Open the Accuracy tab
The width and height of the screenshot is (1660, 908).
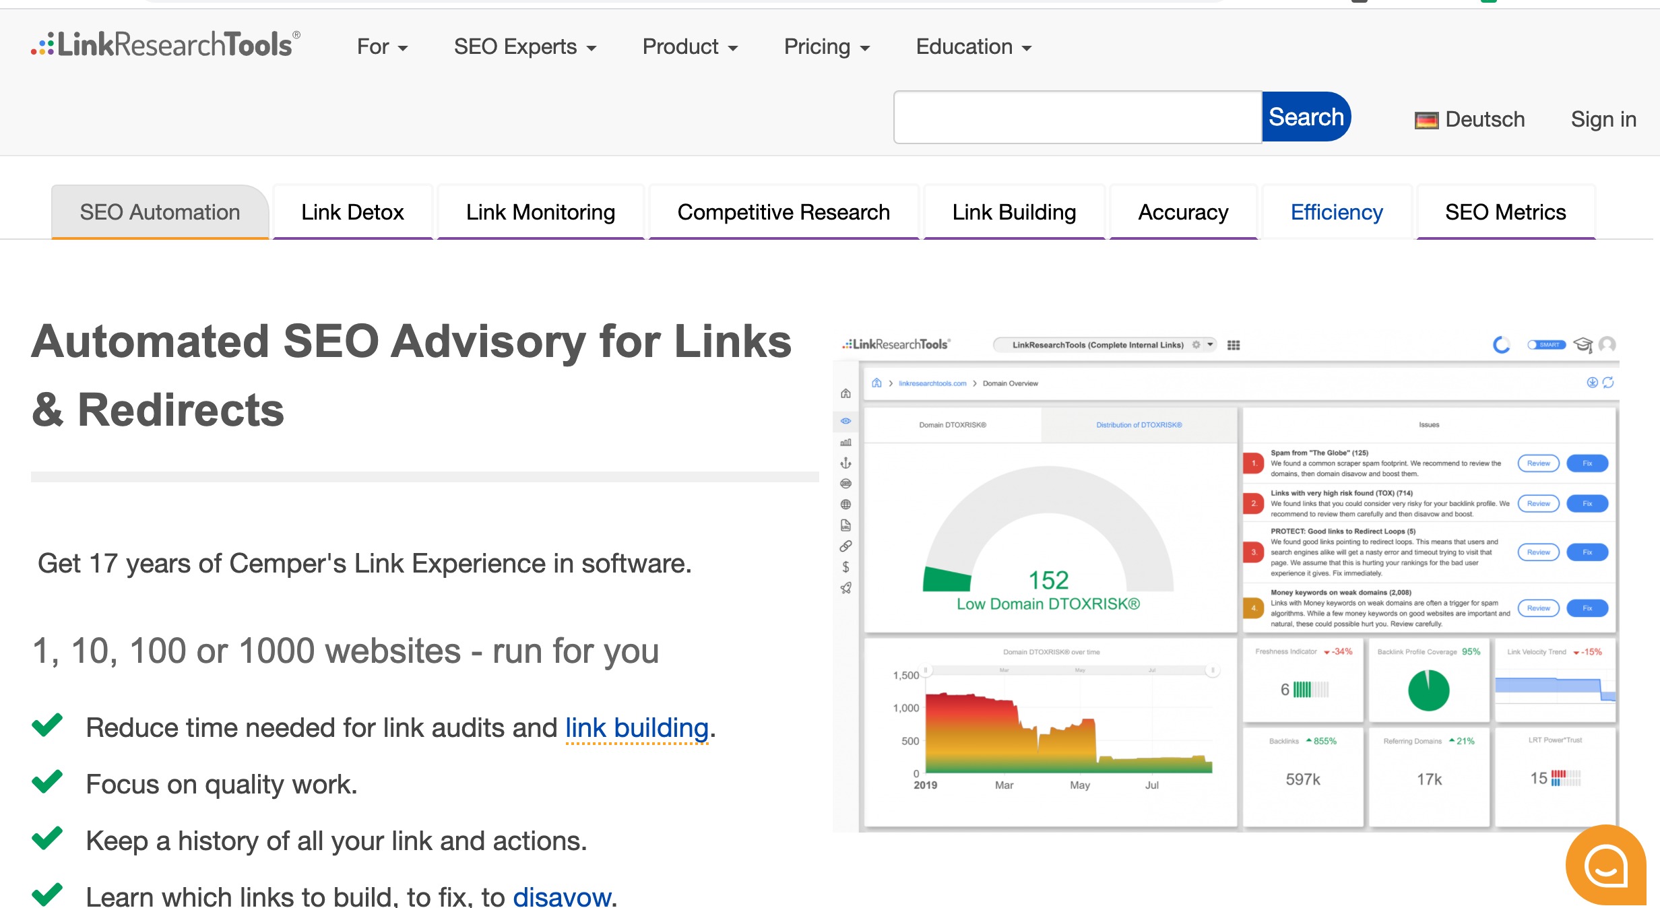(1183, 212)
